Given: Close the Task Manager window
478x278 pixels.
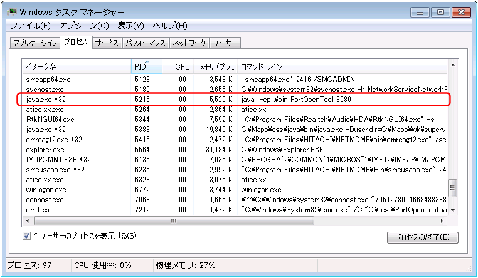Looking at the screenshot, I should 461,13.
